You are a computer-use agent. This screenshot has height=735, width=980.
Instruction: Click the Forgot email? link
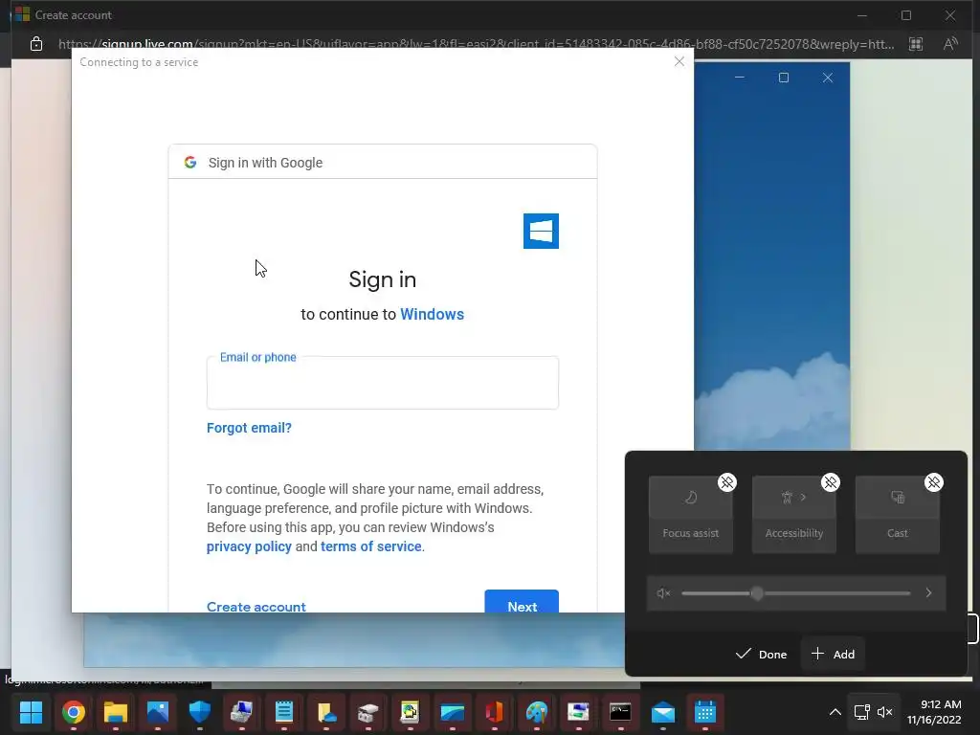pos(249,428)
